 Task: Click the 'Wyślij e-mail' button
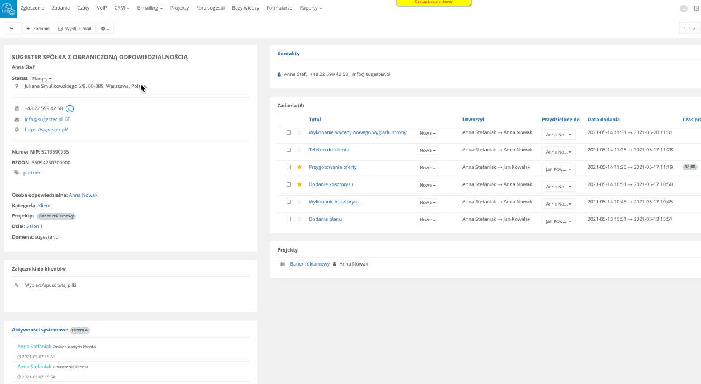pyautogui.click(x=75, y=29)
